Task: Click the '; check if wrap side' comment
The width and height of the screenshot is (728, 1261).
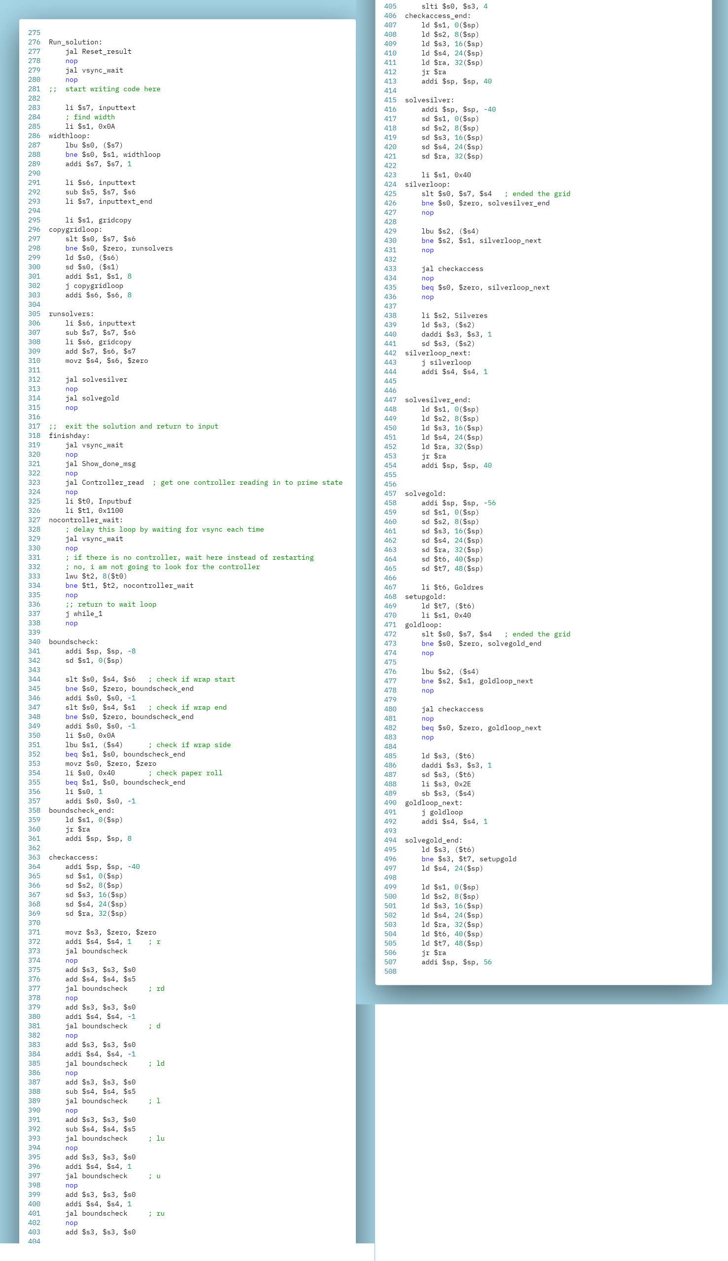Action: (189, 745)
